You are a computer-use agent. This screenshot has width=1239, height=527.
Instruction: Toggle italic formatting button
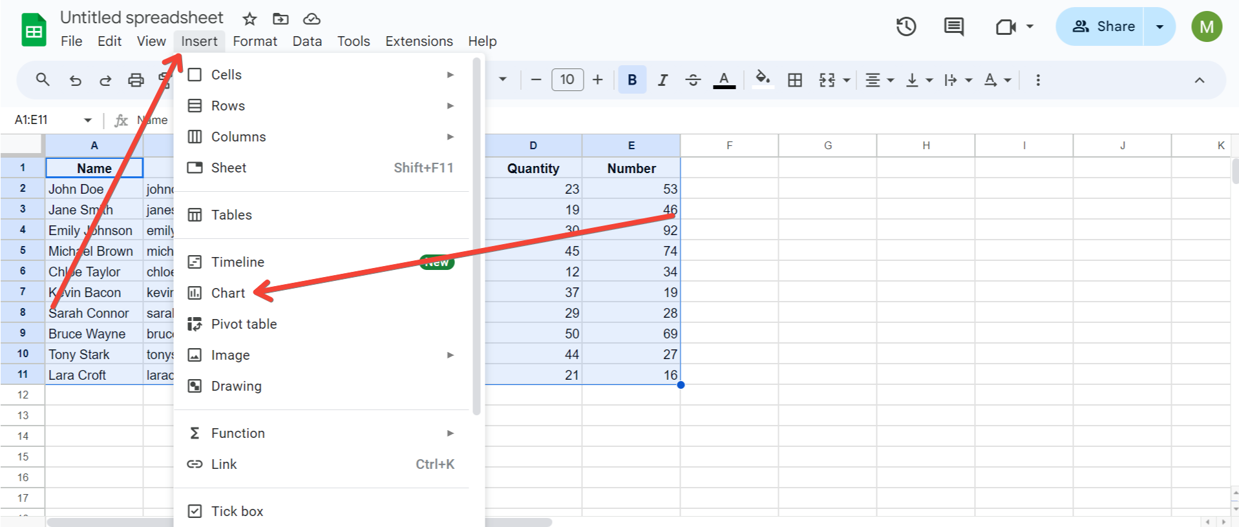click(662, 80)
